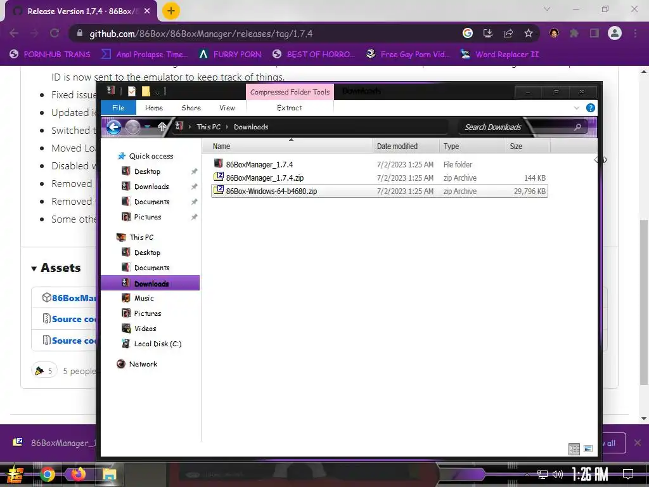This screenshot has width=649, height=487.
Task: Open View tab in Explorer ribbon
Action: point(228,108)
